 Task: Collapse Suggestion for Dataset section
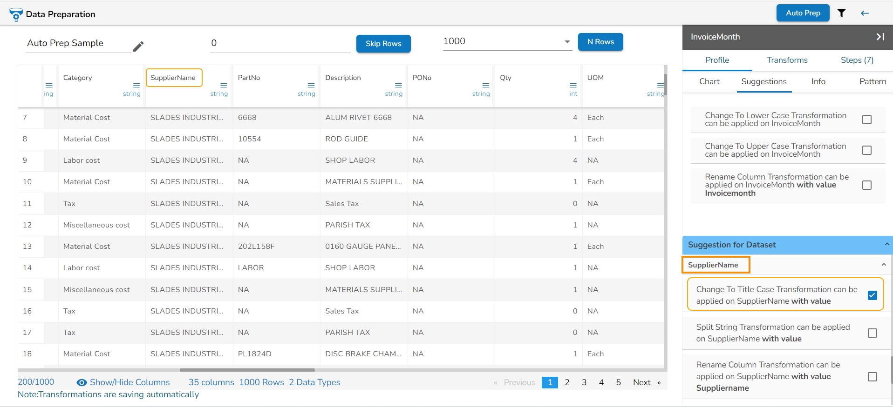coord(886,244)
